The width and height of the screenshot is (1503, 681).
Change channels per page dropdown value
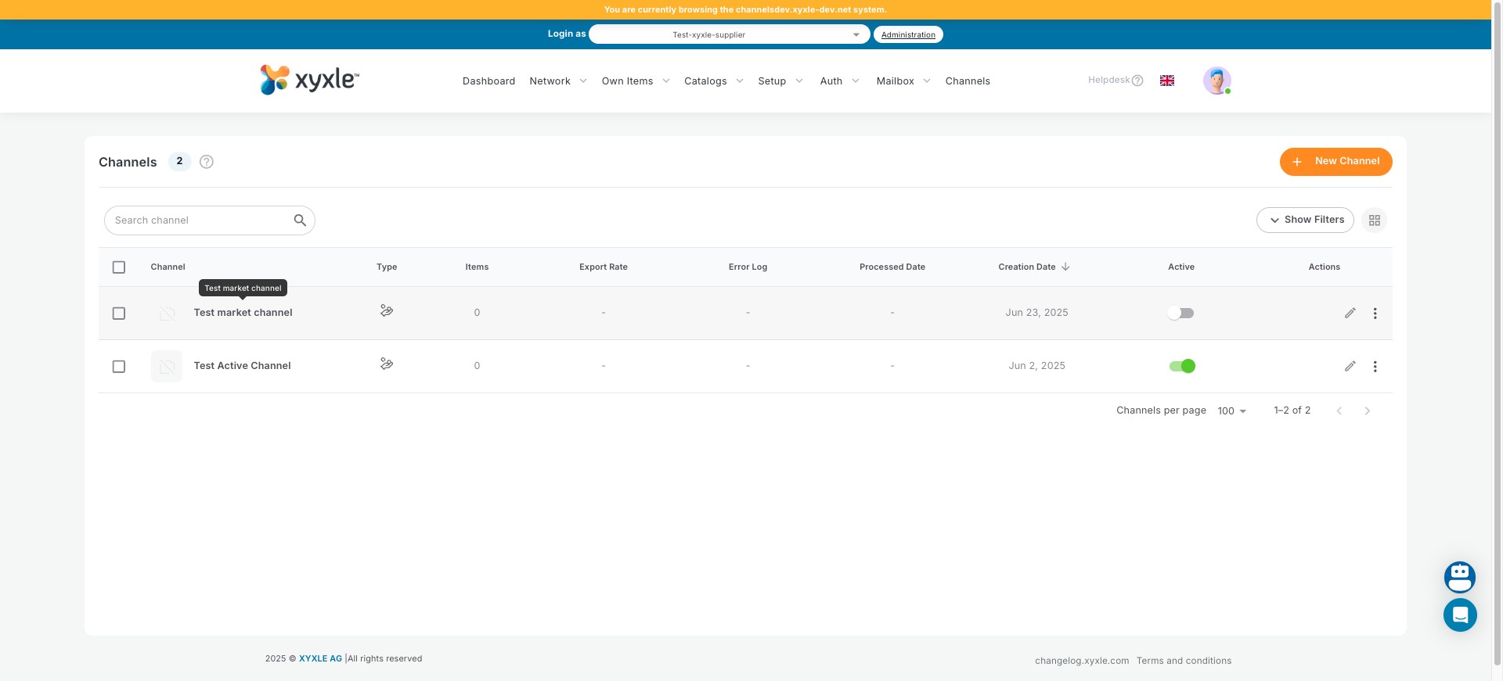point(1231,411)
